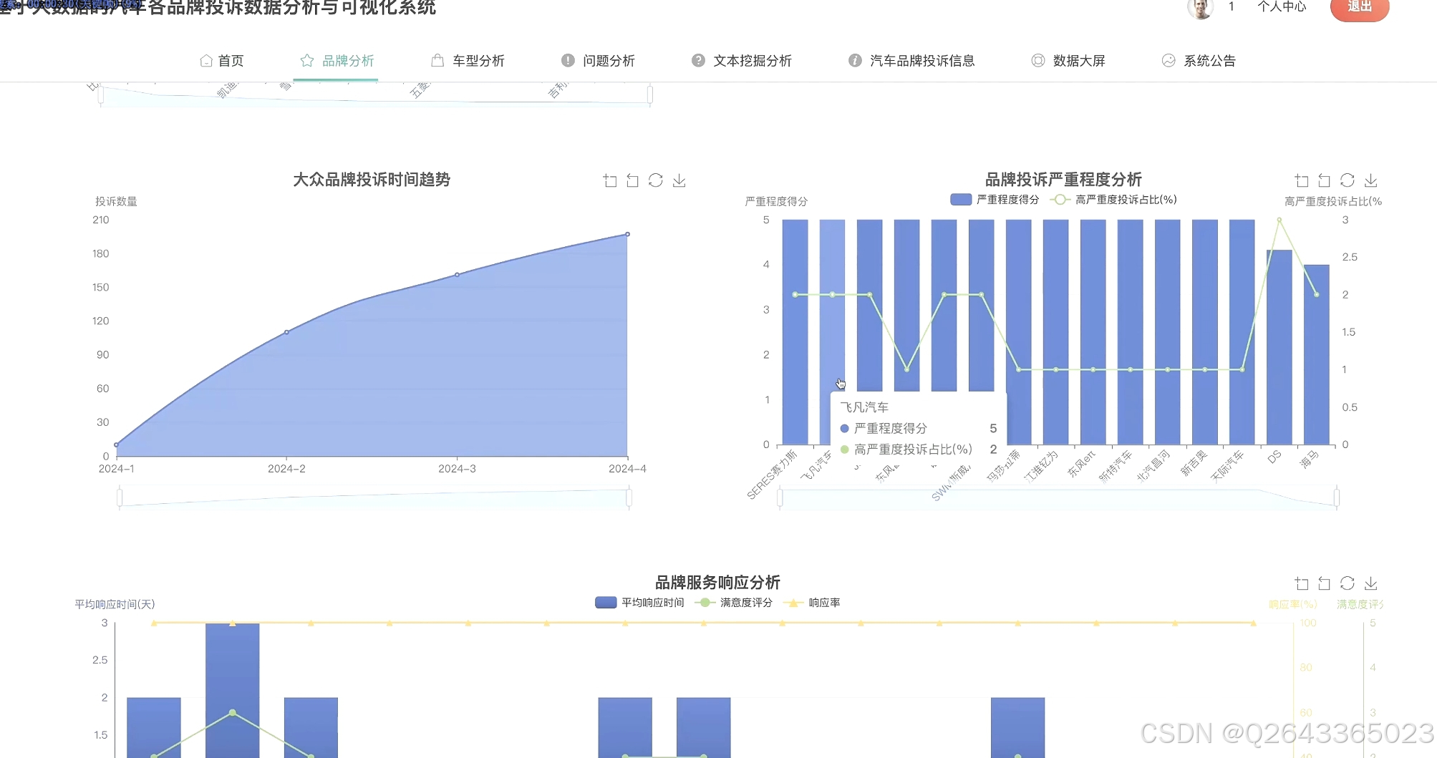Click the question-mark icon beside 文本挖掘分析
Screen dimensions: 1437x758
pos(698,61)
